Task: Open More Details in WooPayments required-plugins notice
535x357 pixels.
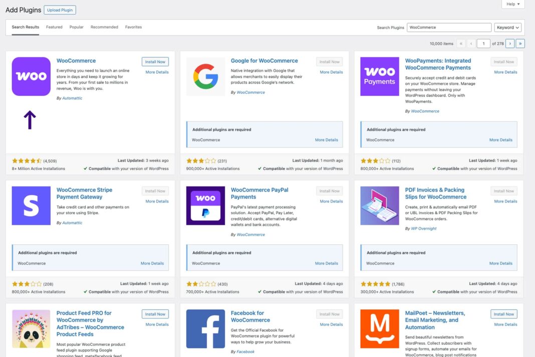Action: point(501,140)
